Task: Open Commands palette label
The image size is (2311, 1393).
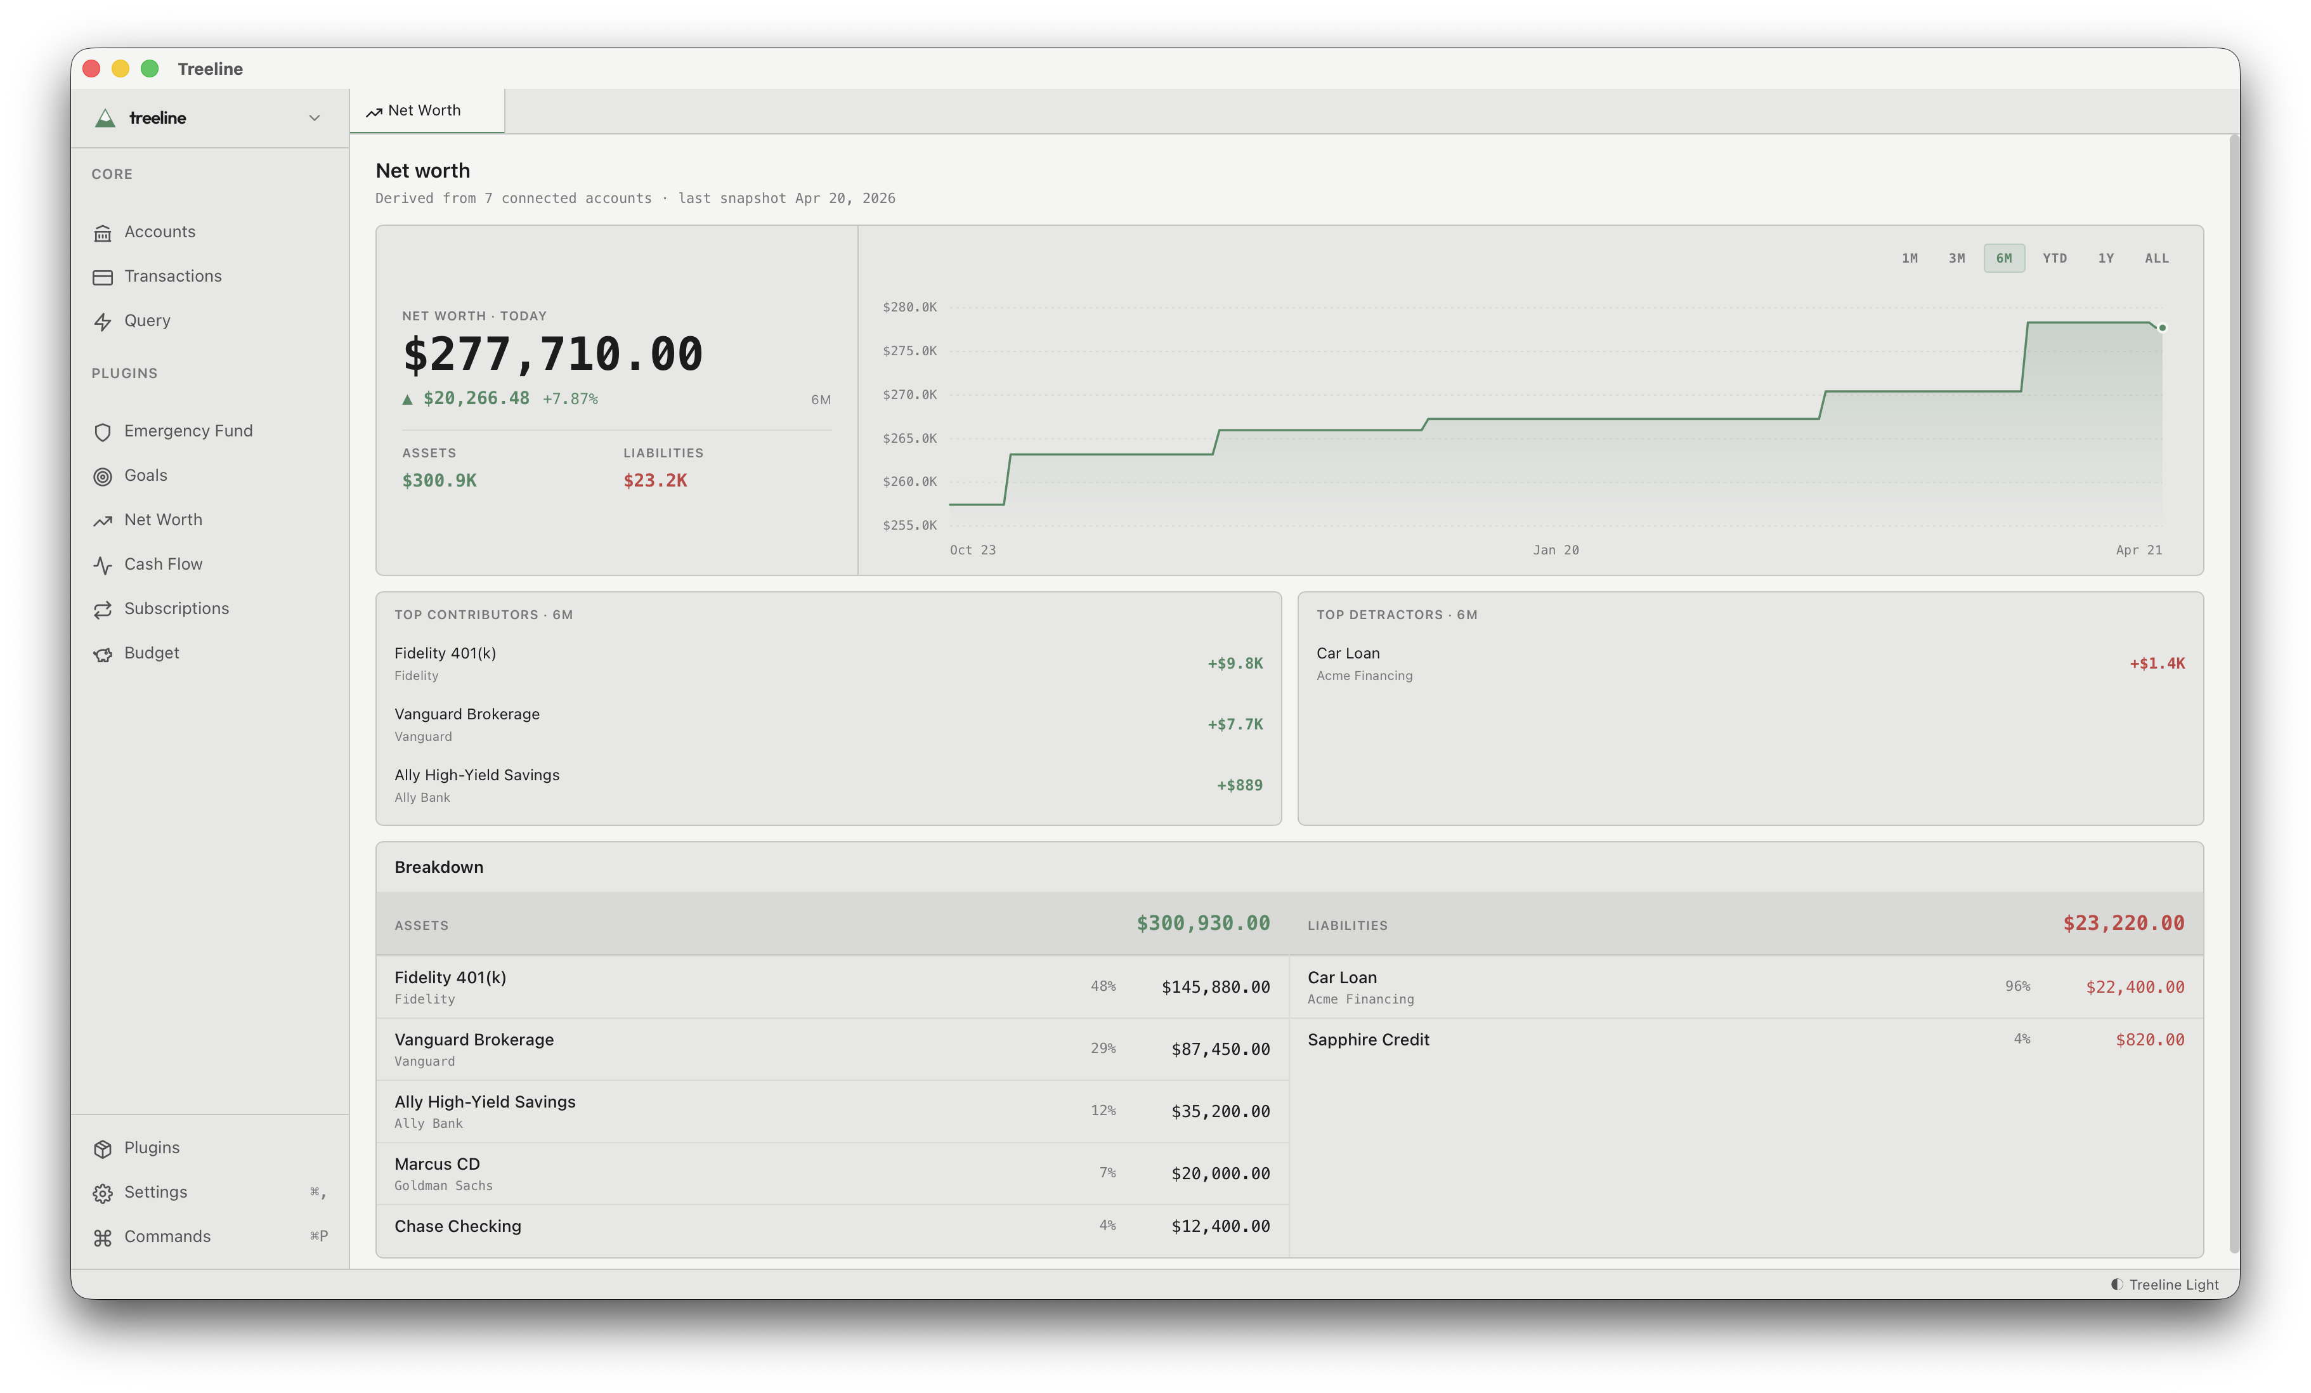Action: tap(167, 1236)
